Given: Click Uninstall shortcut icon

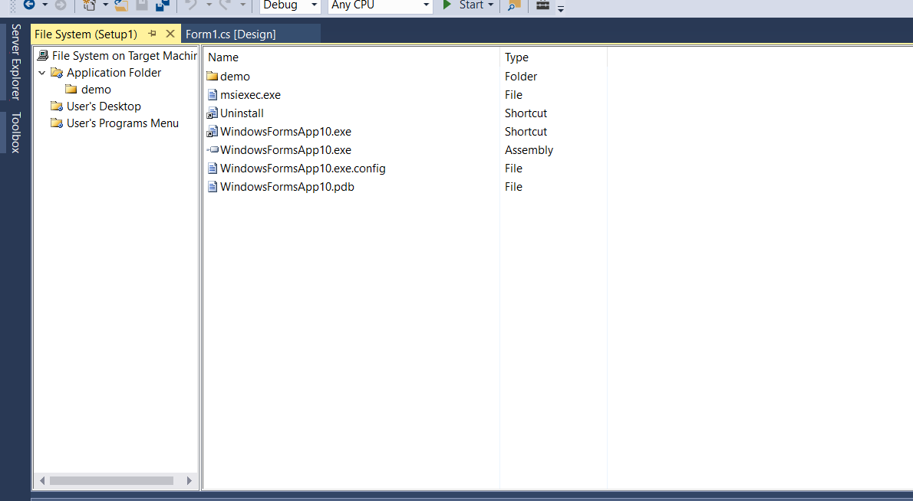Looking at the screenshot, I should [x=213, y=113].
